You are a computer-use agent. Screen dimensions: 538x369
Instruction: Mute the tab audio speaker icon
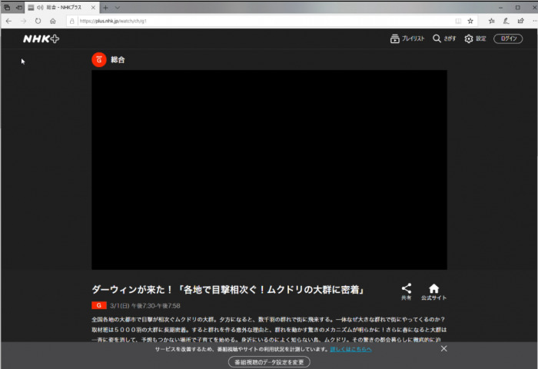(40, 7)
